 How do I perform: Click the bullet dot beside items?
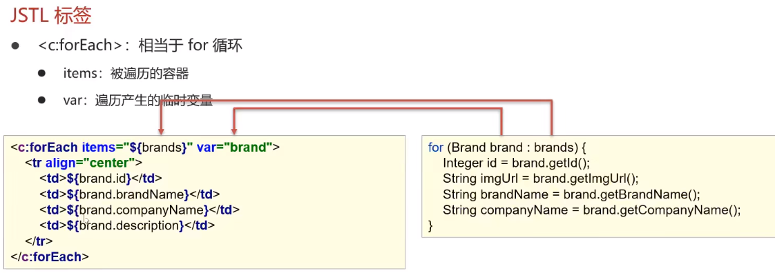42,74
